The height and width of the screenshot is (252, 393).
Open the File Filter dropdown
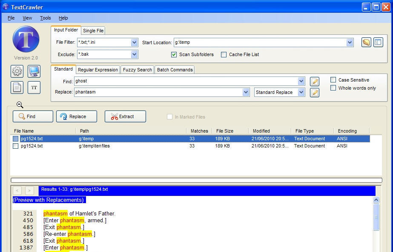click(134, 42)
